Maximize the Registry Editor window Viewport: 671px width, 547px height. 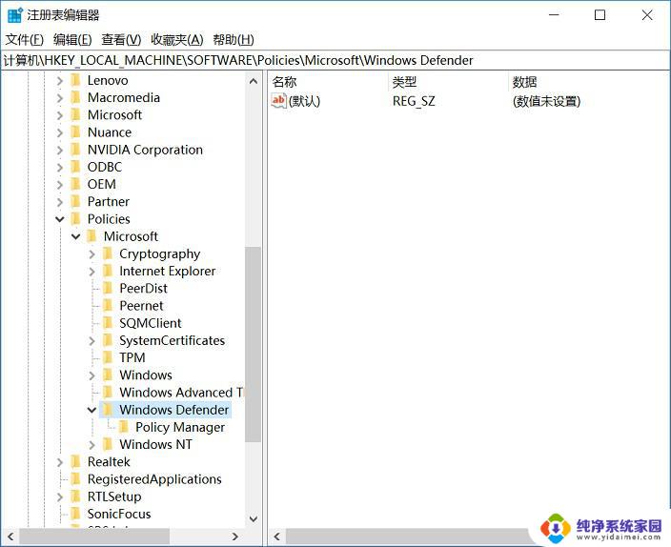pyautogui.click(x=600, y=15)
